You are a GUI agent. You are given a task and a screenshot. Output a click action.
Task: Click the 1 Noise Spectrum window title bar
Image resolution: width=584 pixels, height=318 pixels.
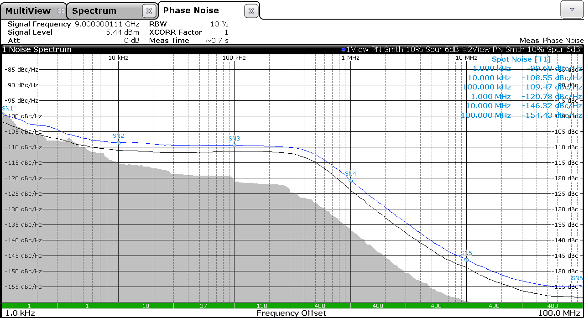(37, 49)
